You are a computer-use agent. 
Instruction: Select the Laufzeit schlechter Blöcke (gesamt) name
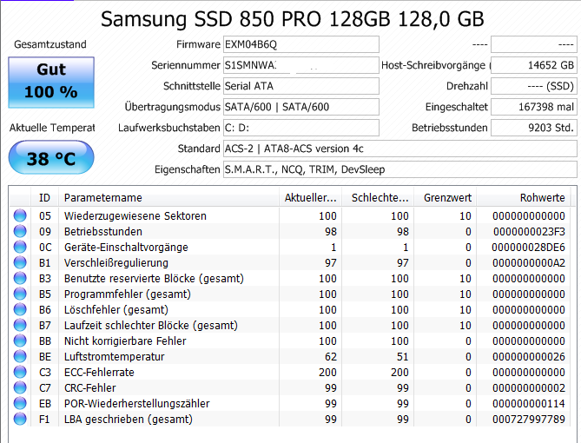[x=151, y=325]
